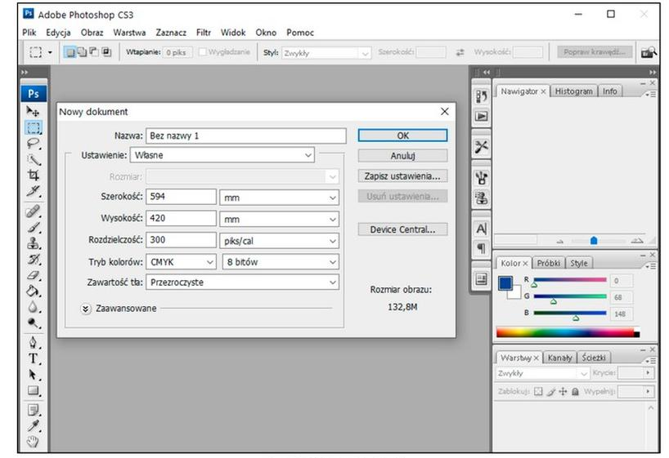Open the Obraz menu
The height and width of the screenshot is (458, 669).
[x=92, y=33]
